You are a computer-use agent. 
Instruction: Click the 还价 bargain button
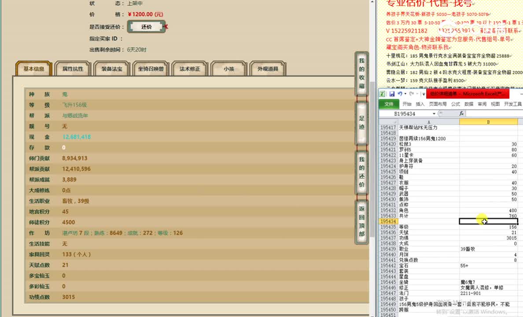tap(147, 27)
